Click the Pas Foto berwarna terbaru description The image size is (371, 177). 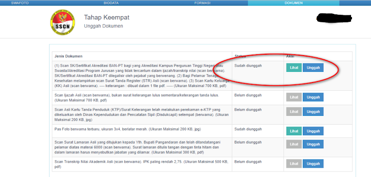(128, 129)
